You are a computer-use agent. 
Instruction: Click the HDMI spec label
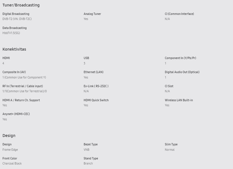(6, 58)
